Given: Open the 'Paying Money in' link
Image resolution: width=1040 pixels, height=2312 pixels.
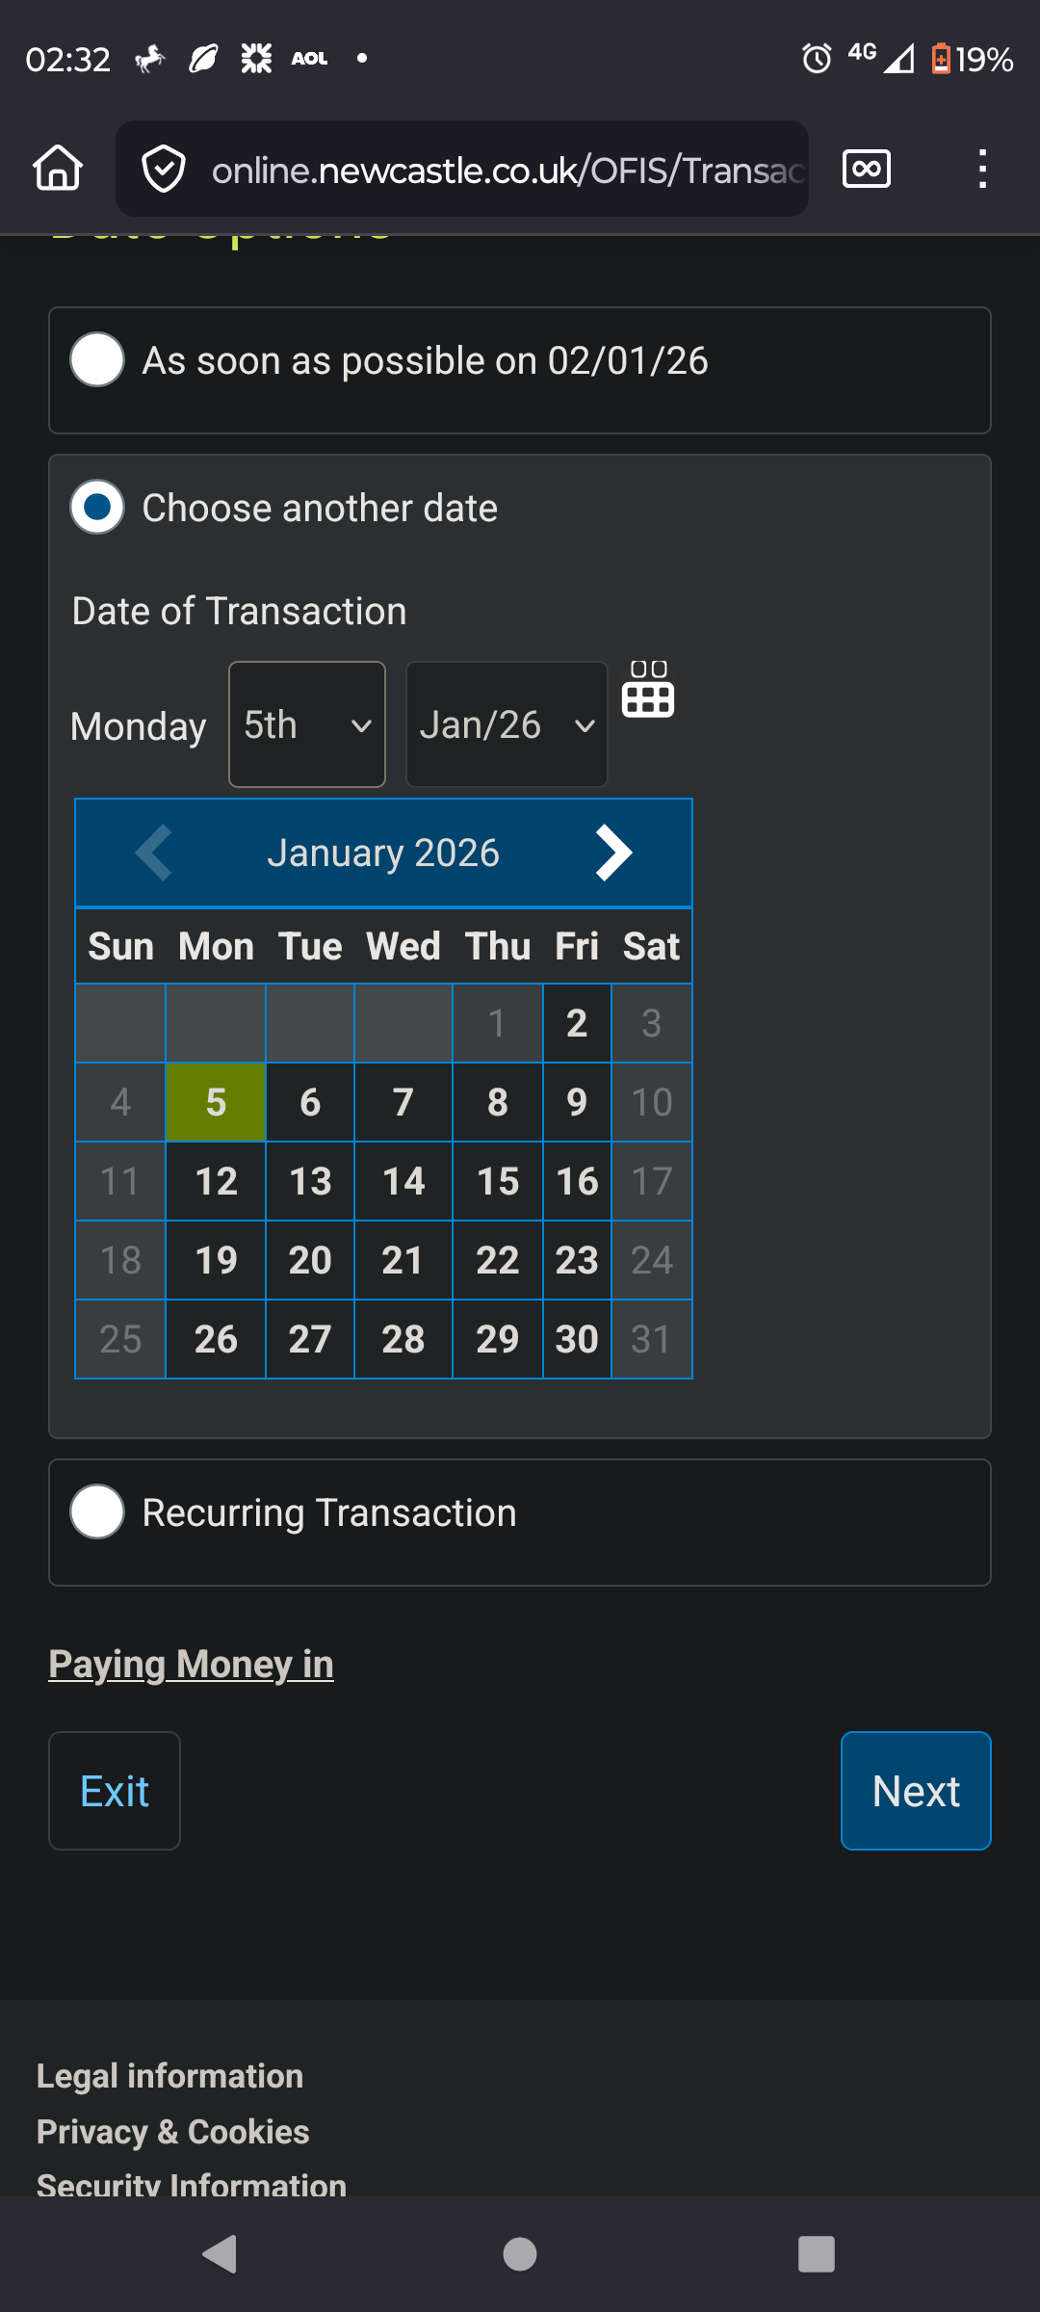Looking at the screenshot, I should coord(191,1665).
